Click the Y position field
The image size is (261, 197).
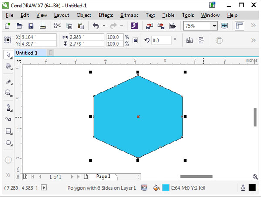point(39,44)
